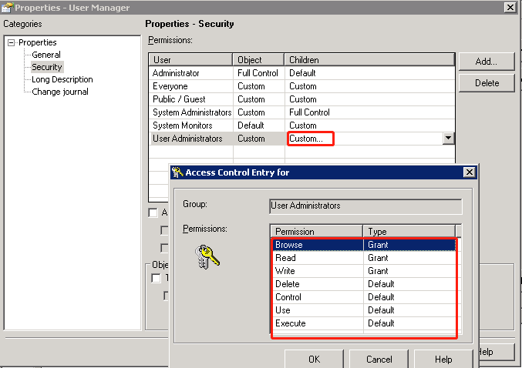
Task: Select the Delete permission row
Action: click(316, 284)
